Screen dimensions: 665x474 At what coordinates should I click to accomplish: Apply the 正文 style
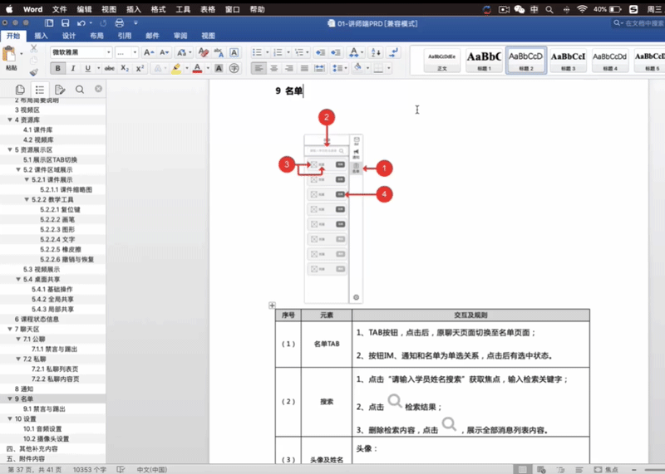click(x=442, y=60)
